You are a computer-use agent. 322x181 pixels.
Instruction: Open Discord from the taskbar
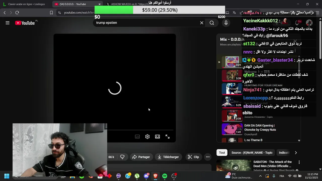click(x=146, y=176)
